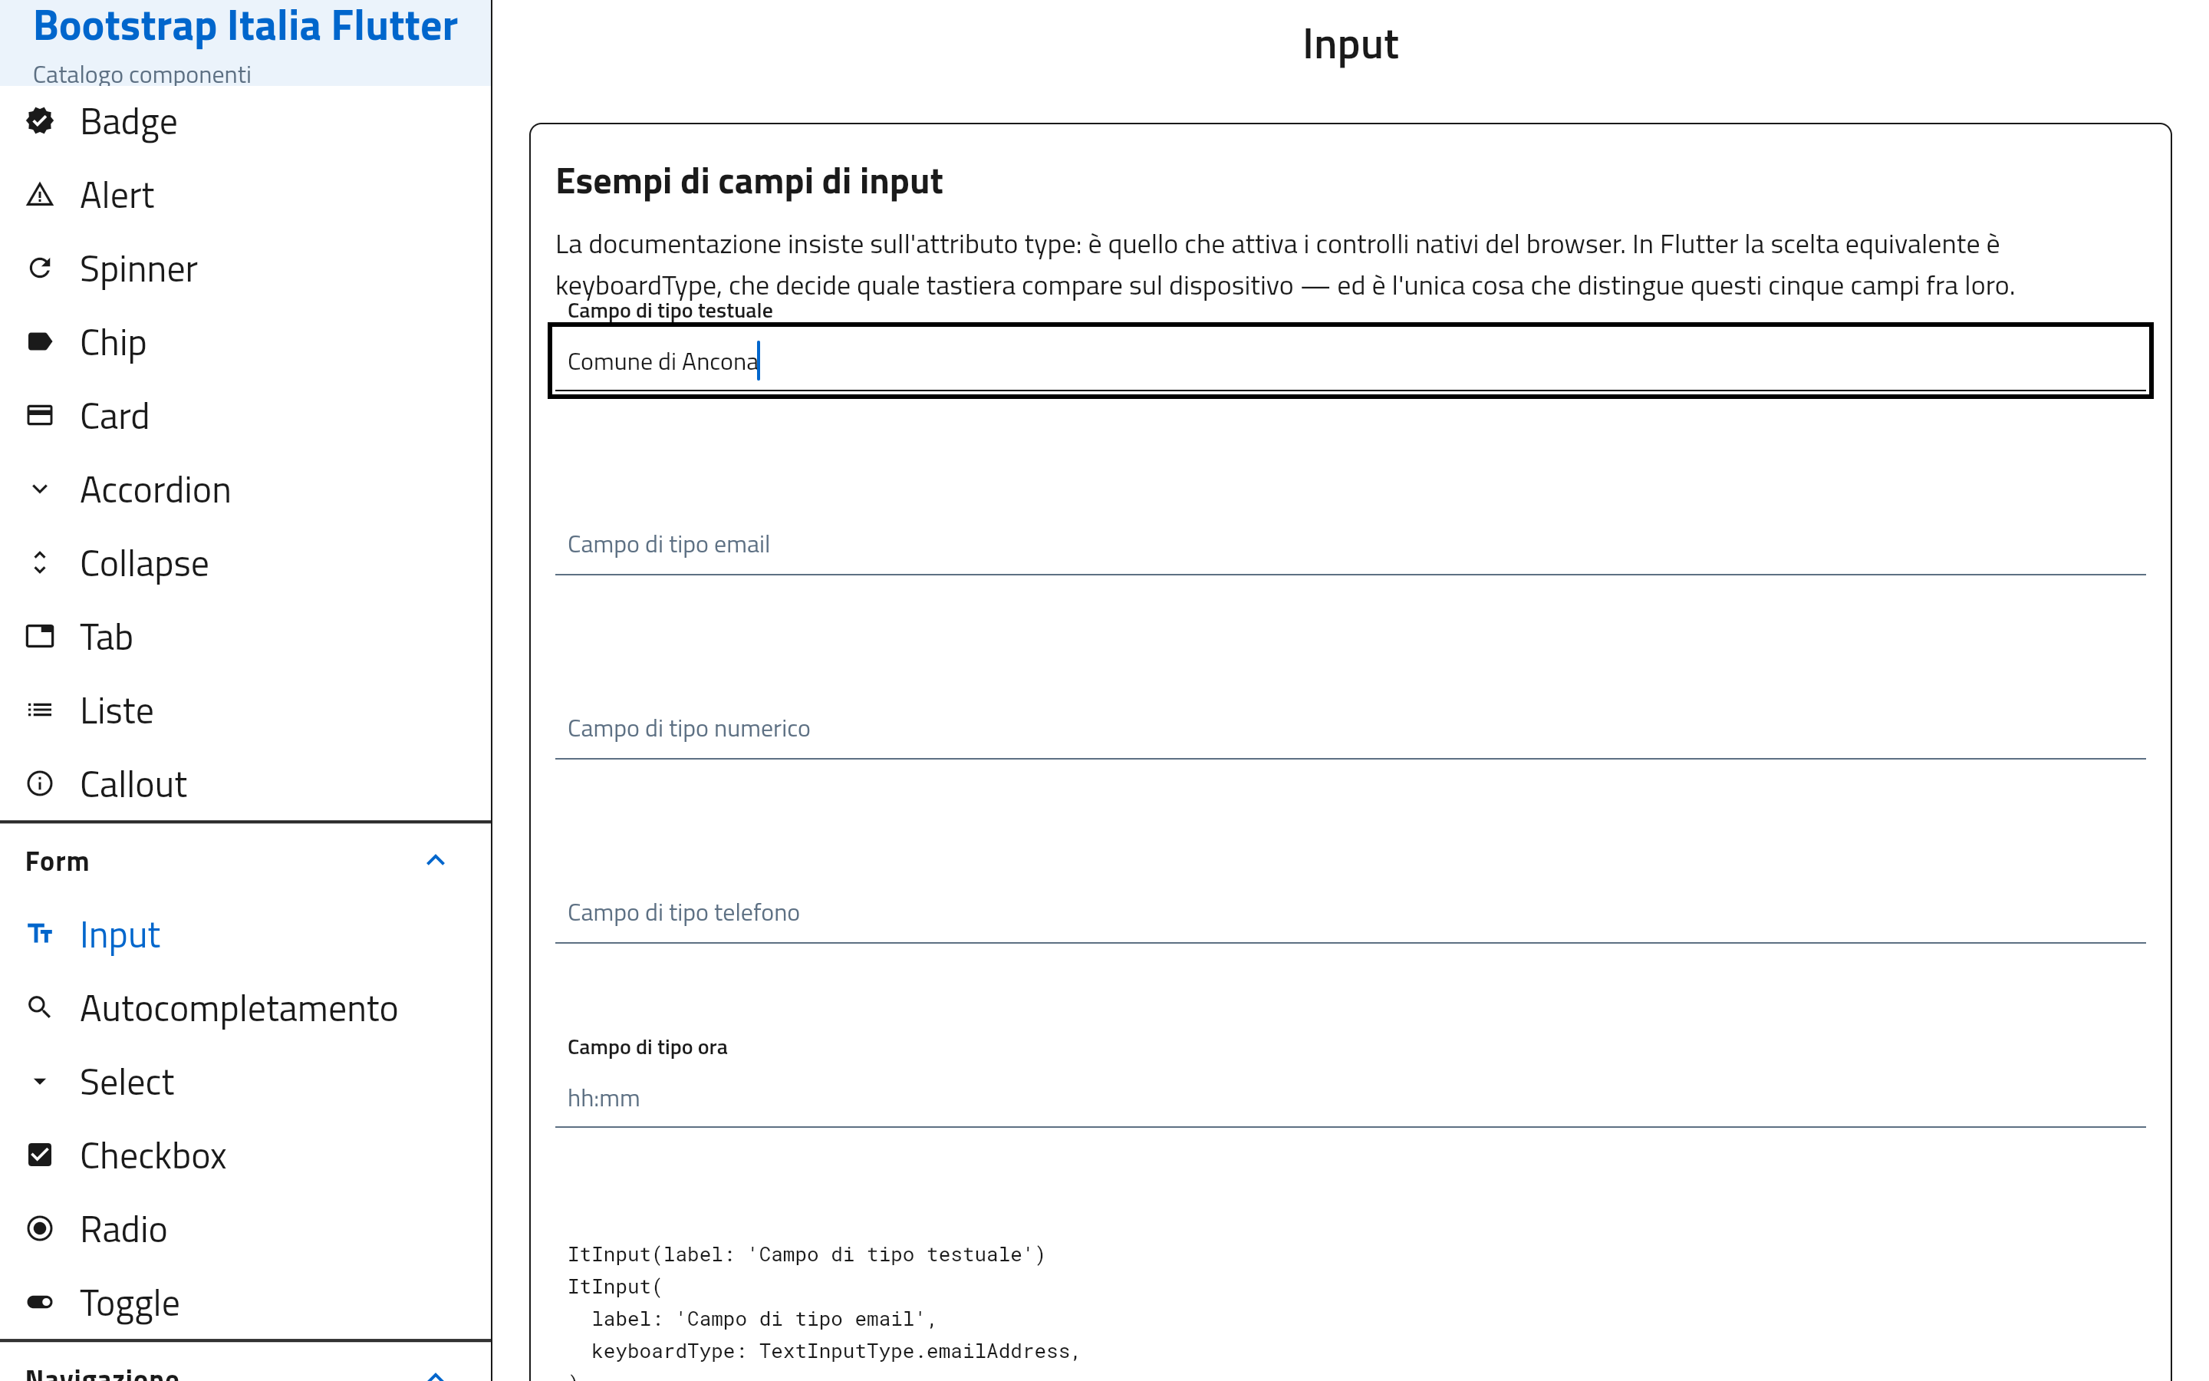The height and width of the screenshot is (1381, 2209).
Task: Select the Autocompletamento menu entry
Action: tap(245, 1008)
